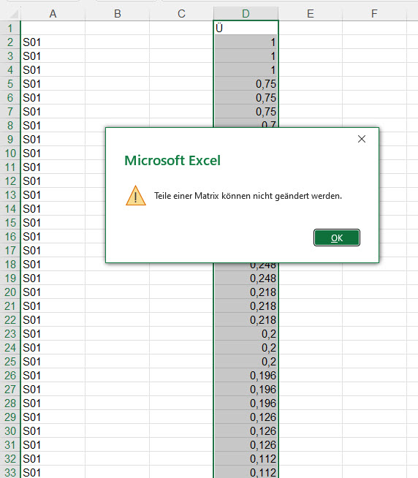Click cell A2 containing S01
The image size is (418, 478).
click(x=53, y=42)
